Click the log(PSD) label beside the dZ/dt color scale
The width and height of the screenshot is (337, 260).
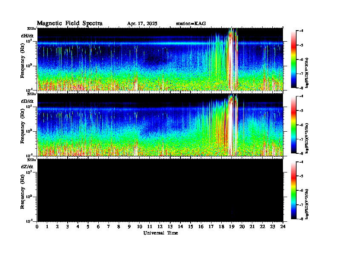click(307, 204)
